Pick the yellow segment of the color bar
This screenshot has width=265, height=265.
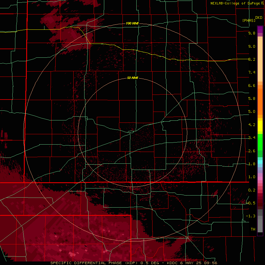pyautogui.click(x=260, y=126)
